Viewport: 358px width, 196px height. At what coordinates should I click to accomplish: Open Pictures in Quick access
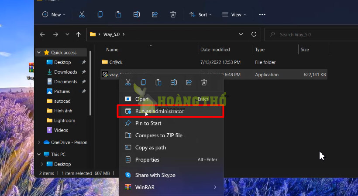(x=62, y=91)
